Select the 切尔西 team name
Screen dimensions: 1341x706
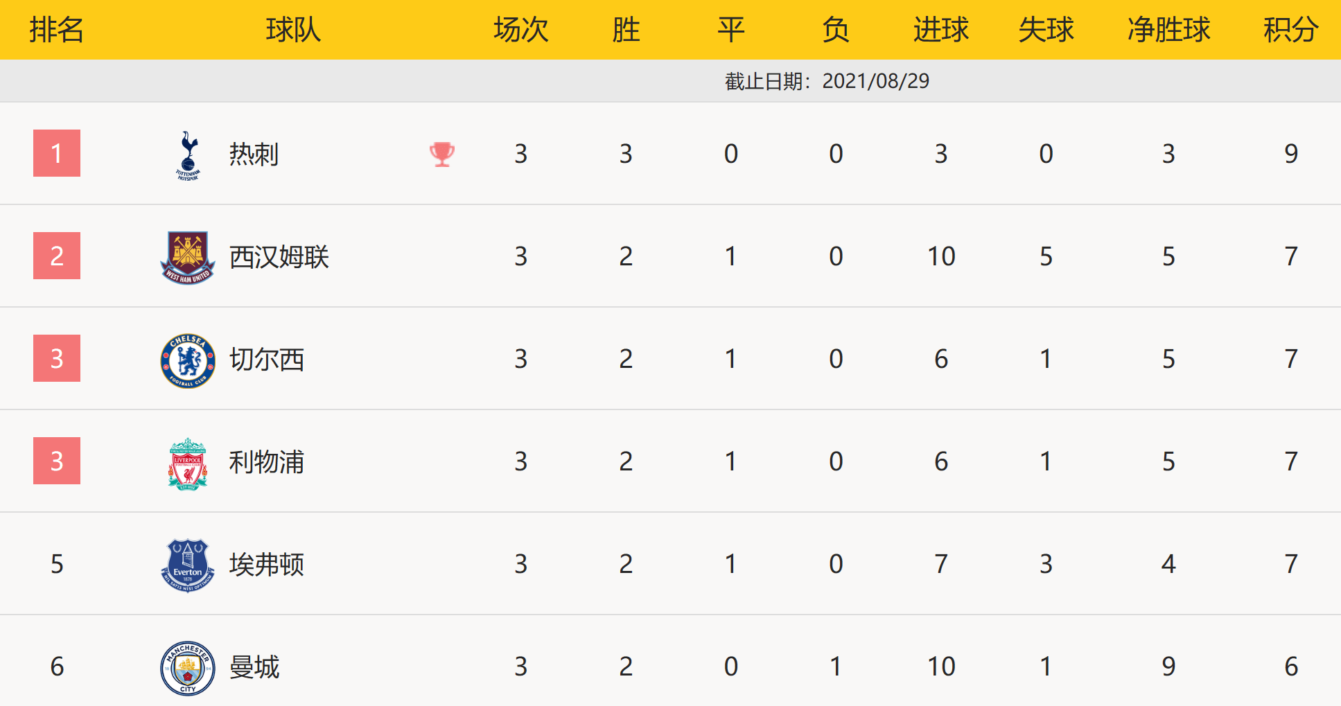tap(267, 360)
